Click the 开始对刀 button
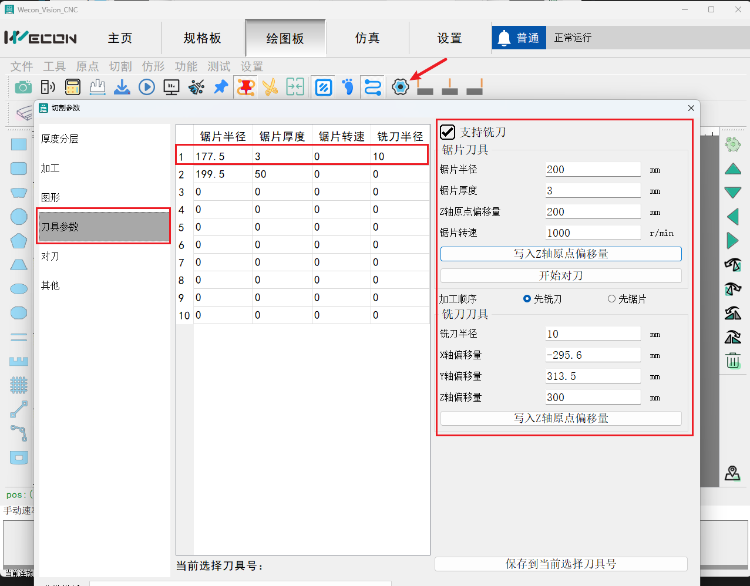 point(560,275)
